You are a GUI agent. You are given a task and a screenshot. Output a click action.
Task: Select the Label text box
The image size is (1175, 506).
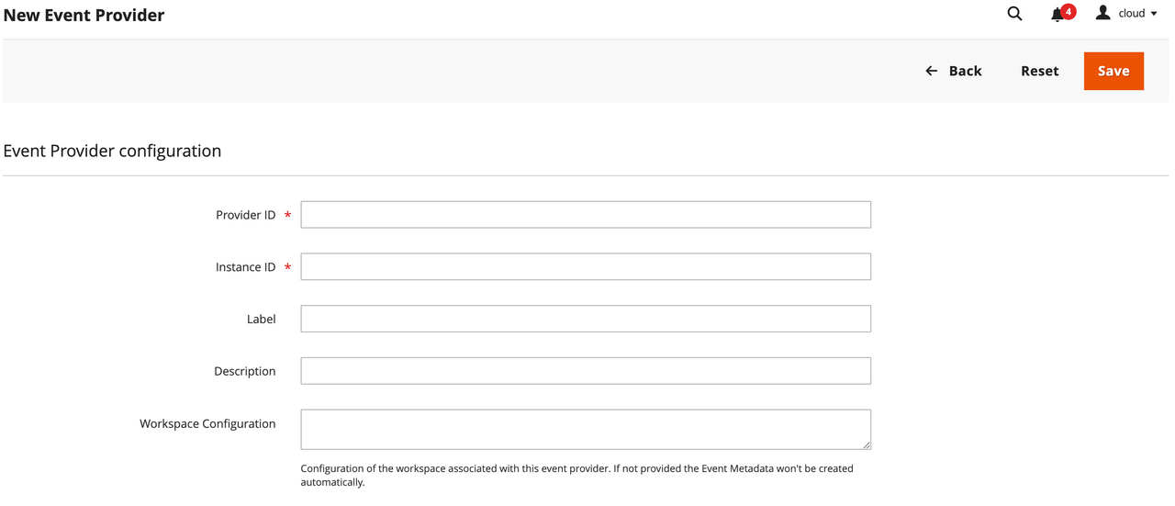(x=585, y=319)
